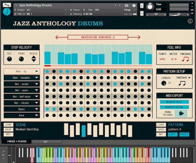The image size is (196, 163).
Task: Click the Copy pattern button
Action: pos(172,134)
